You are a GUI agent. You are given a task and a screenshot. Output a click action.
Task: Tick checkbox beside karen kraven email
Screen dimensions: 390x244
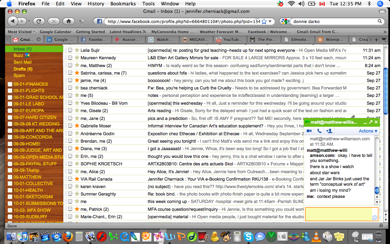[x=70, y=186]
